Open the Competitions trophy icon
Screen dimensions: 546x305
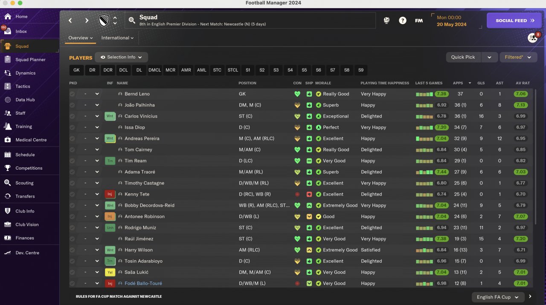8,168
